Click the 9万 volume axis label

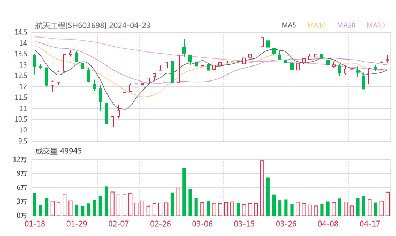click(22, 173)
